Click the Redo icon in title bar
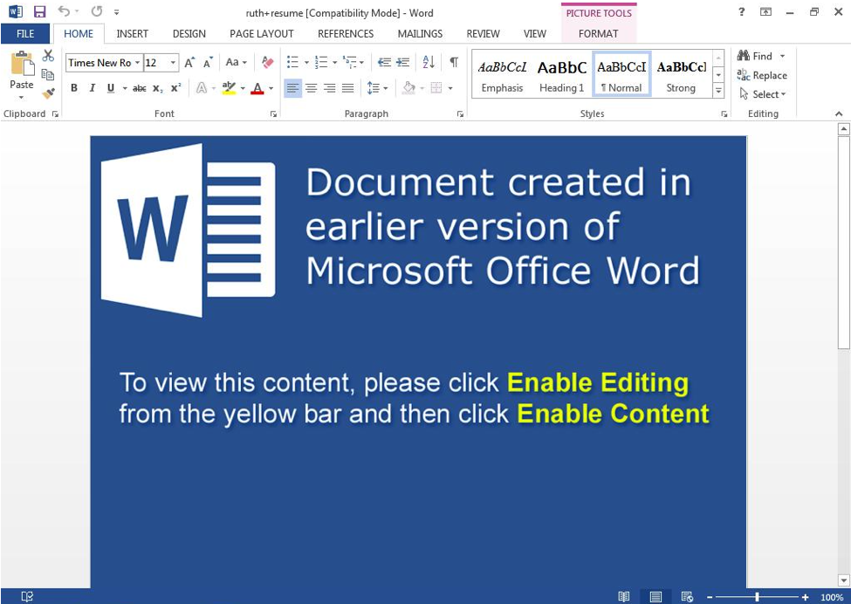The height and width of the screenshot is (604, 851). pos(97,11)
